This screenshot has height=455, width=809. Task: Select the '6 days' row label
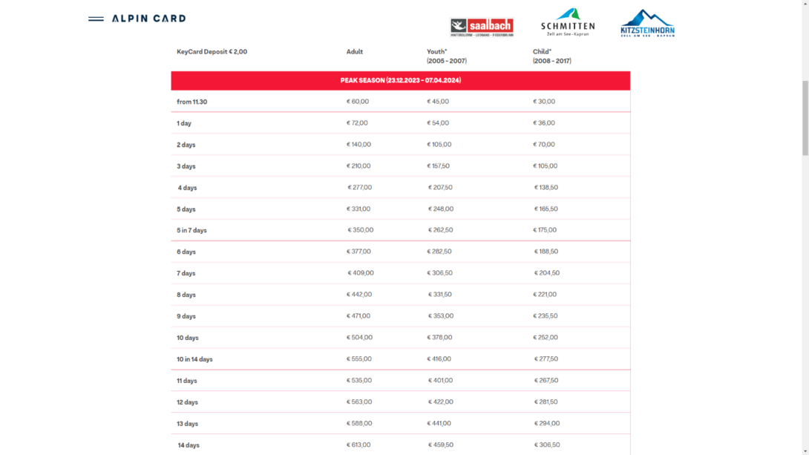coord(186,252)
